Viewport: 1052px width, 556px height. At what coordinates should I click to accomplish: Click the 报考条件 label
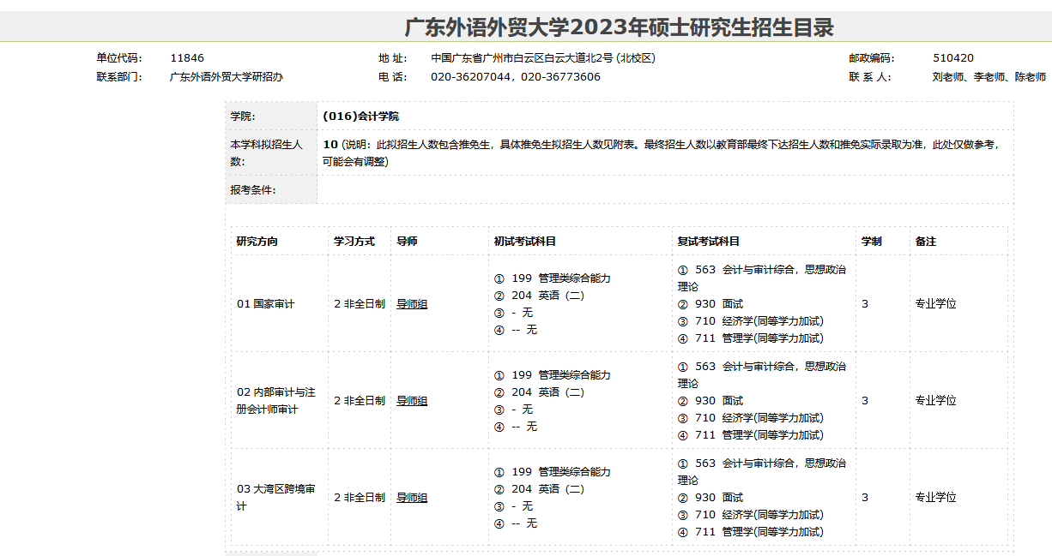tap(253, 190)
